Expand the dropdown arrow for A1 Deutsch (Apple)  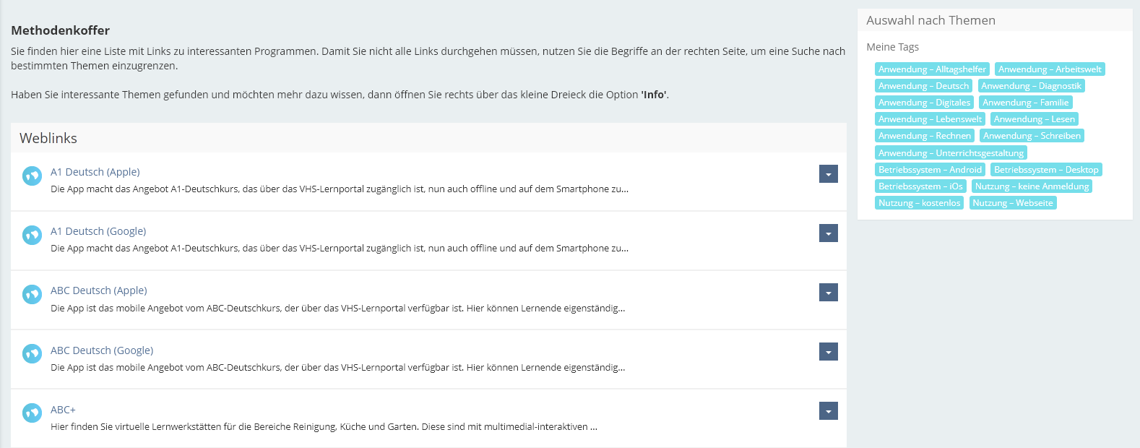coord(828,174)
